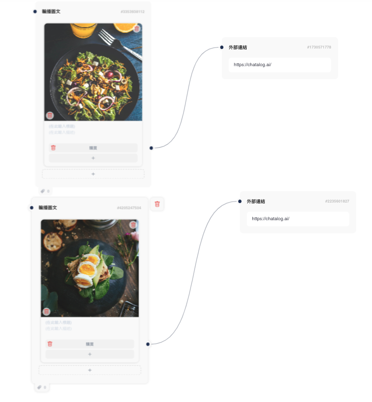Click the input connector dot of external link #2235601827
Viewport: 372px width, 402px height.
coord(240,202)
